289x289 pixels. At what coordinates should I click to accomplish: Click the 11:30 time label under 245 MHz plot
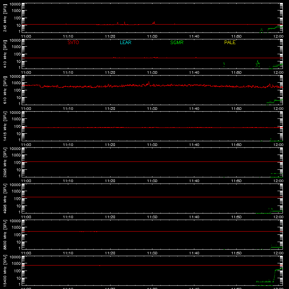click(x=152, y=36)
